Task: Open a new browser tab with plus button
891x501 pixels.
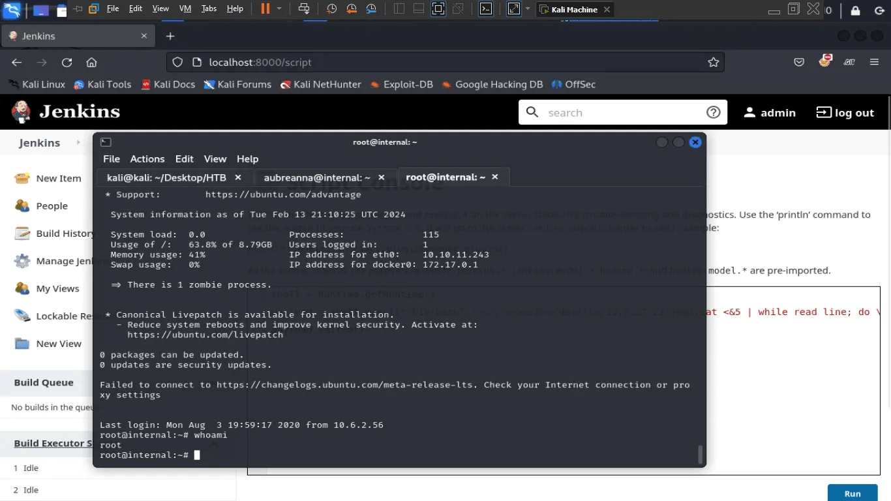Action: coord(170,36)
